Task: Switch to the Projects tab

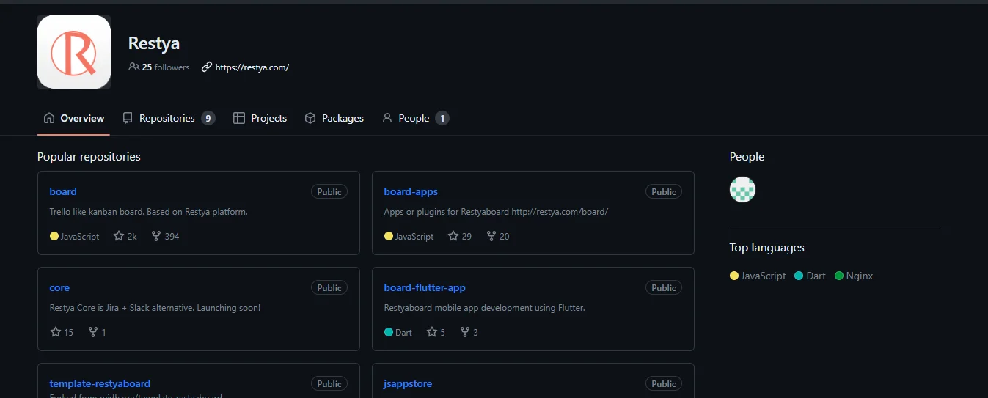Action: [x=260, y=118]
